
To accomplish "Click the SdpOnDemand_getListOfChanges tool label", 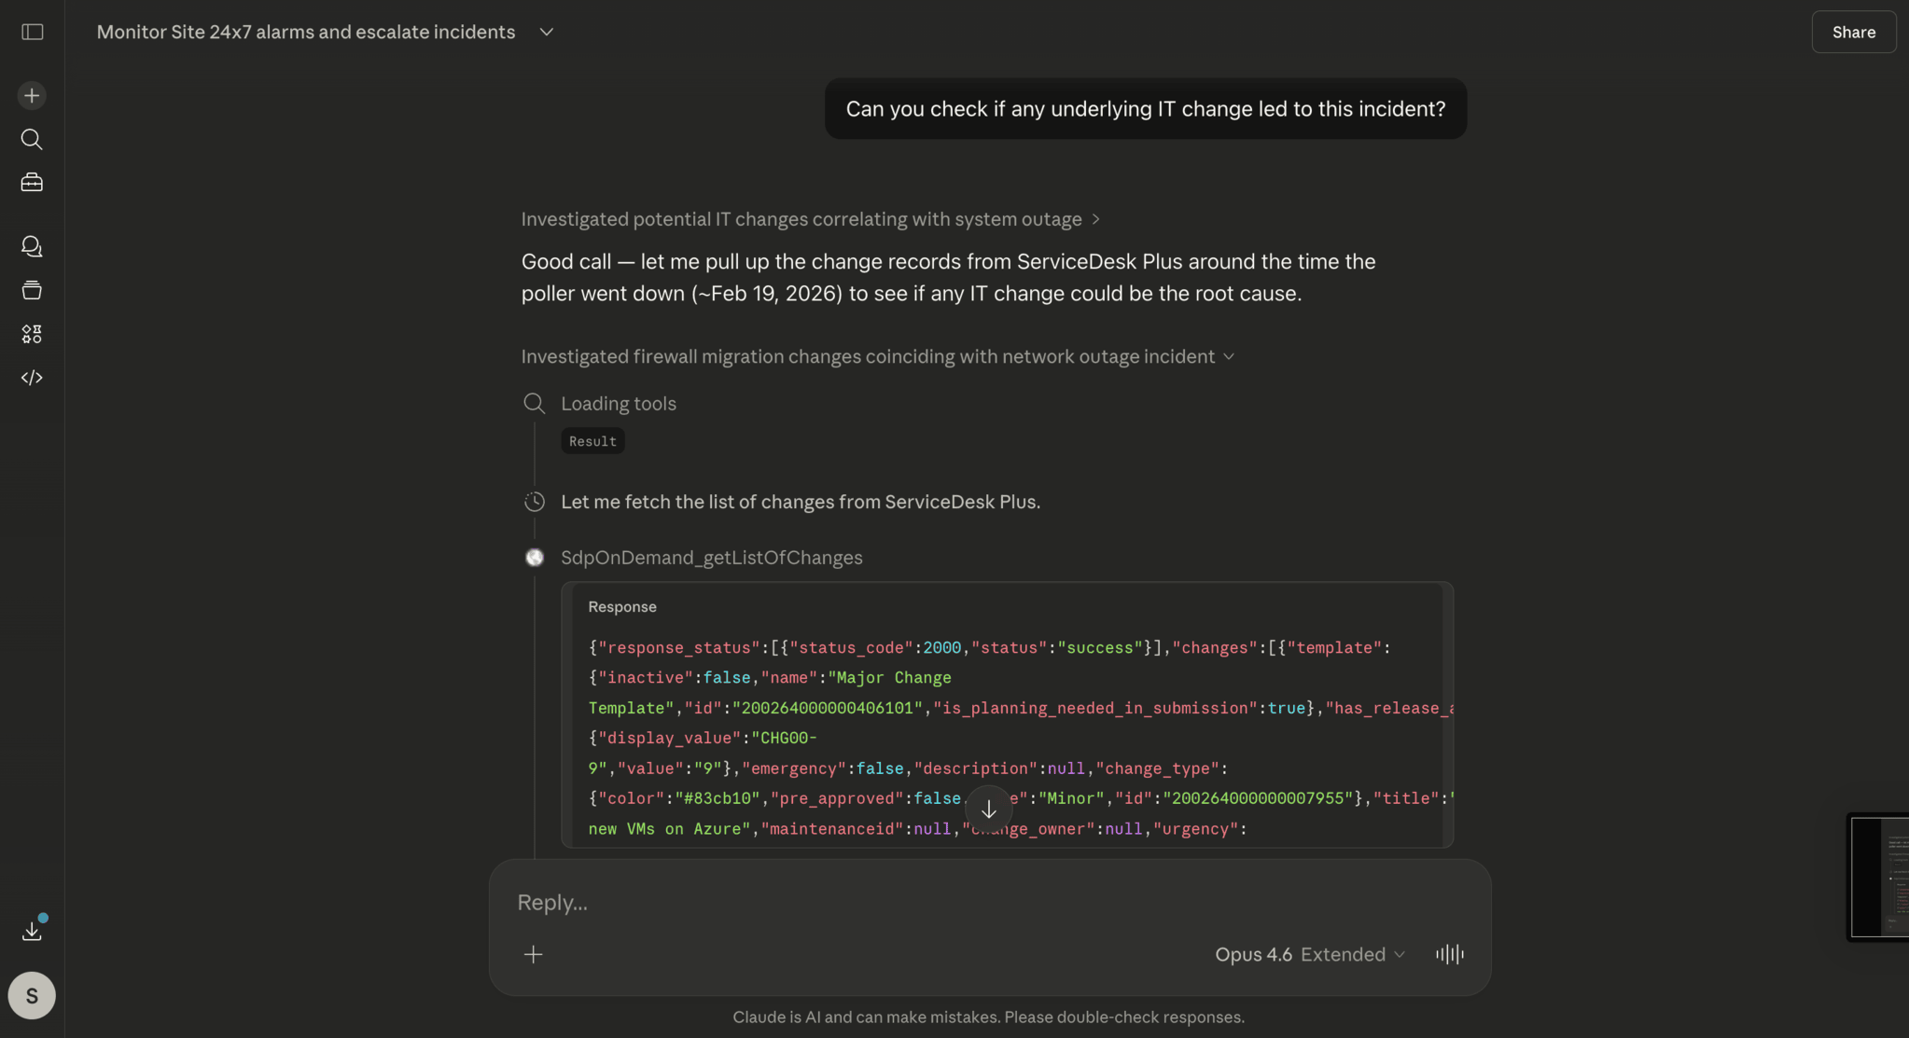I will tap(711, 558).
